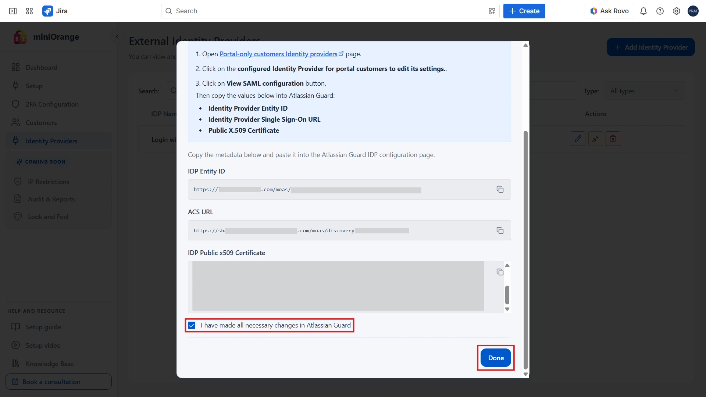This screenshot has height=397, width=706.
Task: Click the Jira Search field
Action: (x=330, y=11)
